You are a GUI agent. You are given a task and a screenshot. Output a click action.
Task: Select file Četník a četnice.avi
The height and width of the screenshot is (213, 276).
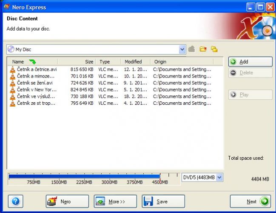(37, 69)
